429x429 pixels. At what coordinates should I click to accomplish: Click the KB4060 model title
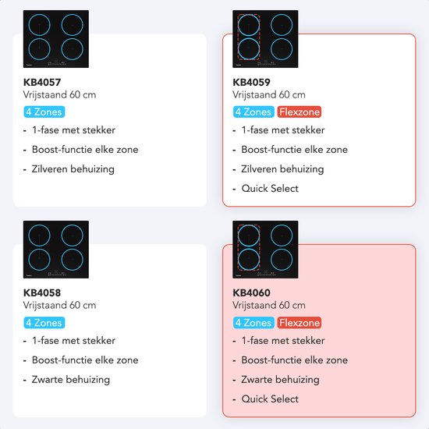(x=251, y=292)
